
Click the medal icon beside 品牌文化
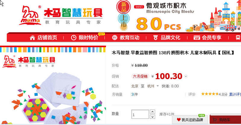click(155, 38)
